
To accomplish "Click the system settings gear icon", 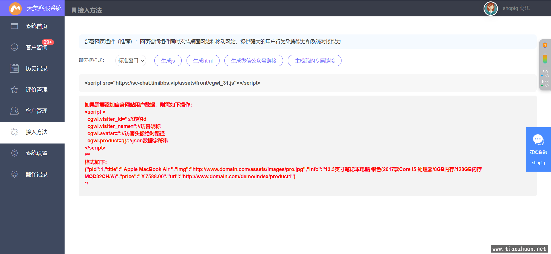I will tap(14, 153).
